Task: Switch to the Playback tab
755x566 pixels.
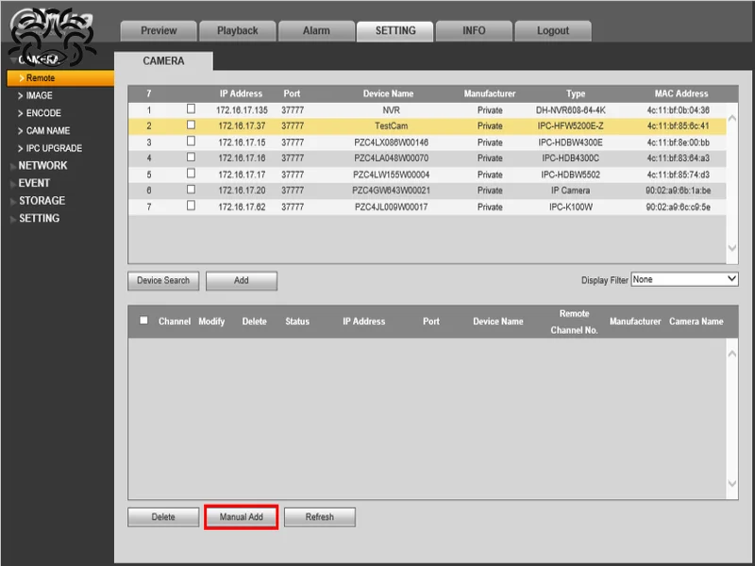Action: (237, 29)
